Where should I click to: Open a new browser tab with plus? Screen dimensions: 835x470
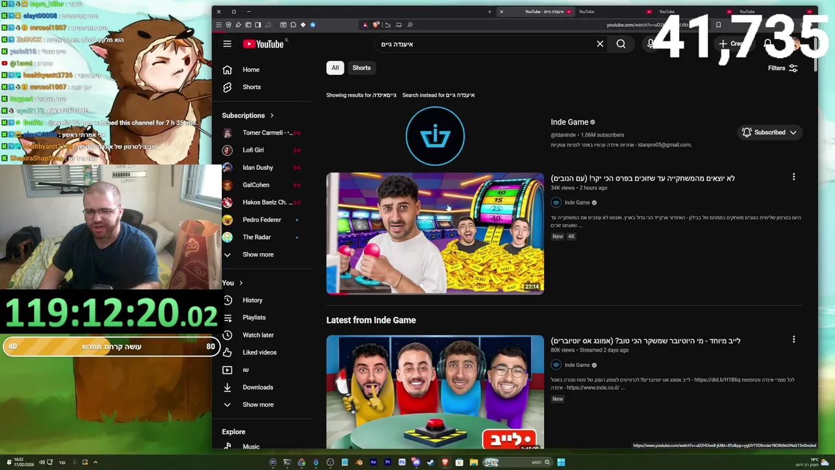click(x=490, y=12)
